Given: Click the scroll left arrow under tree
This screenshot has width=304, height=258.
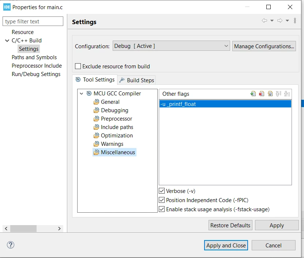Looking at the screenshot, I should (x=6, y=228).
